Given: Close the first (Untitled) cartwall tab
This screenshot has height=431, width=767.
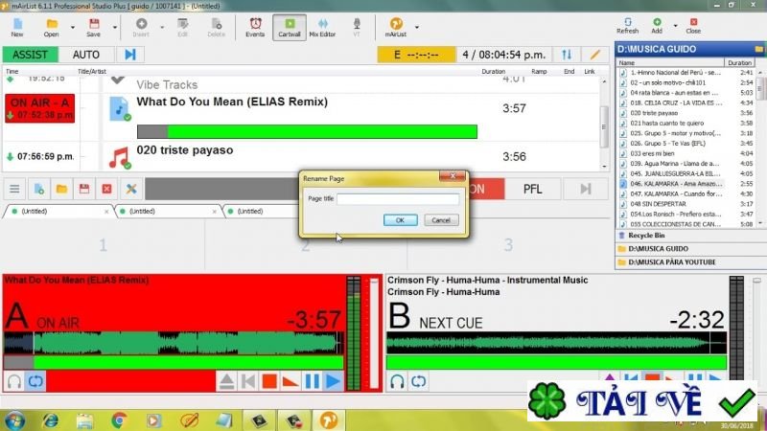Looking at the screenshot, I should pyautogui.click(x=106, y=212).
